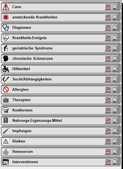
Task: Click plain list icon in Ressourcen row
Action: coord(115,151)
